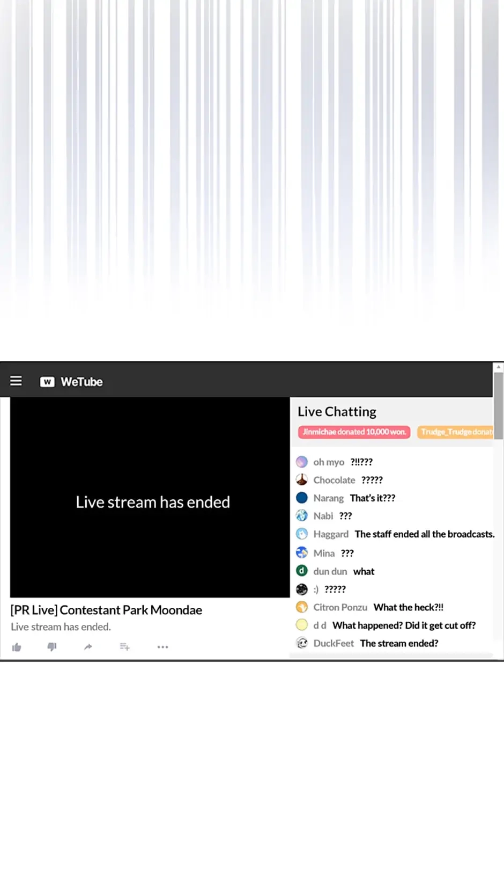The width and height of the screenshot is (504, 873).
Task: Open oh myo's profile avatar
Action: click(302, 462)
